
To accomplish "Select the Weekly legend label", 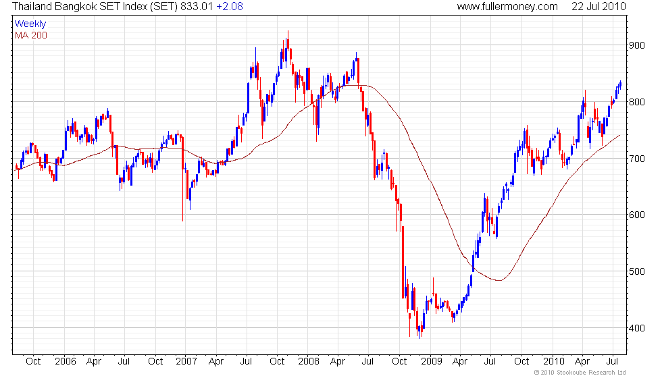I will (30, 24).
